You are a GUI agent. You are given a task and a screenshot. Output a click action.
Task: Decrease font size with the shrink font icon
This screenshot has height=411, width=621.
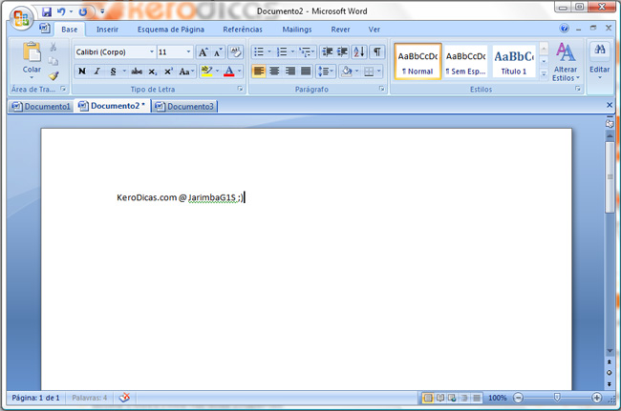[x=218, y=52]
